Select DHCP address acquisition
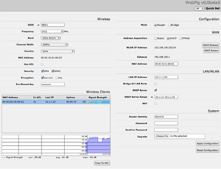 tap(168, 38)
